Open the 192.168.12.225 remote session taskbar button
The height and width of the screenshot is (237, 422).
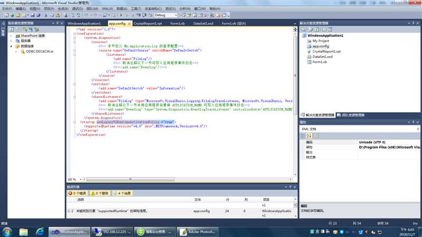112,232
